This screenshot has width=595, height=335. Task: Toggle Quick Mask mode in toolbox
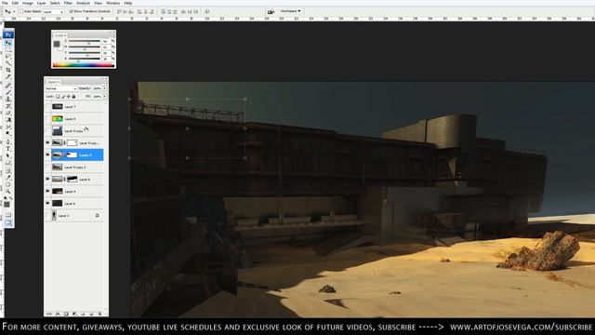(8, 215)
